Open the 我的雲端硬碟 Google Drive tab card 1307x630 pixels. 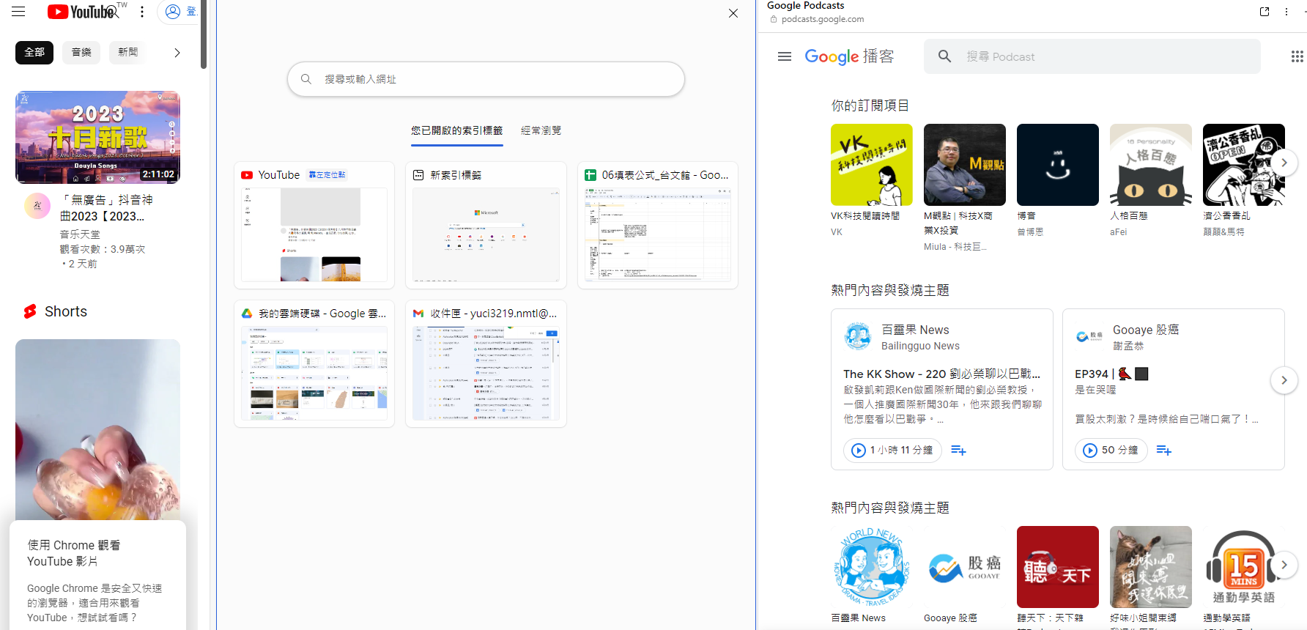pos(314,363)
